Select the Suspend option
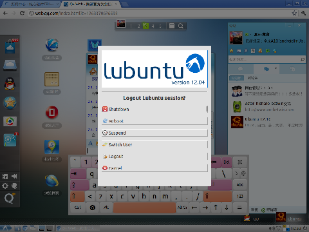Image resolution: width=309 pixels, height=232 pixels. click(x=154, y=133)
